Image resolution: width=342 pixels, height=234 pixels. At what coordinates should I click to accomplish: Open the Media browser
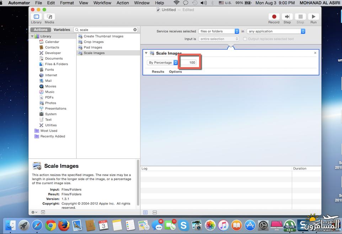(49, 17)
